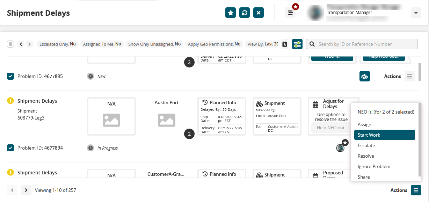
Task: Click the Adjust for Delays calendar icon
Action: [315, 104]
